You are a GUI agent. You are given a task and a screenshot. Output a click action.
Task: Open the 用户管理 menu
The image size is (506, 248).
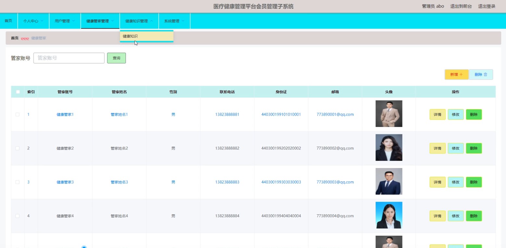tap(65, 21)
